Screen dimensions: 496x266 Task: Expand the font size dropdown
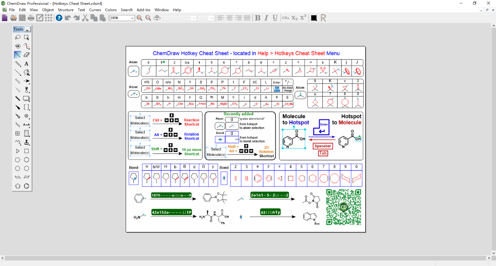(x=212, y=18)
